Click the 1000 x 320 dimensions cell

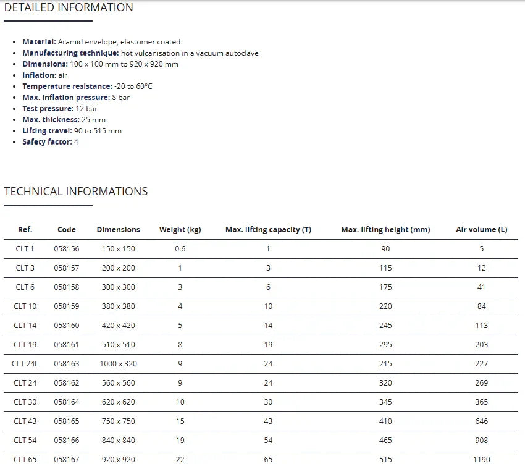pyautogui.click(x=118, y=363)
